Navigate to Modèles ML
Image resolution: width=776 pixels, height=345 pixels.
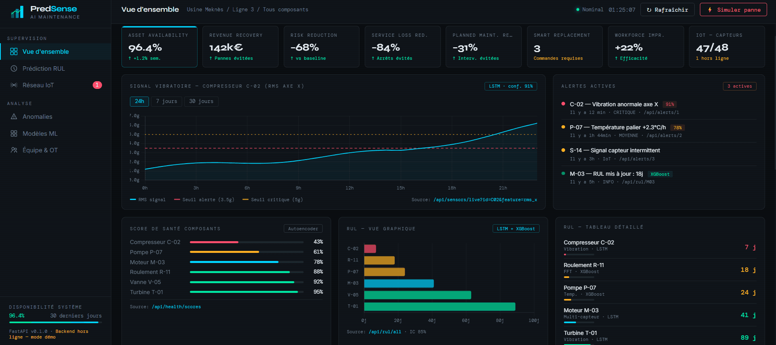click(55, 133)
